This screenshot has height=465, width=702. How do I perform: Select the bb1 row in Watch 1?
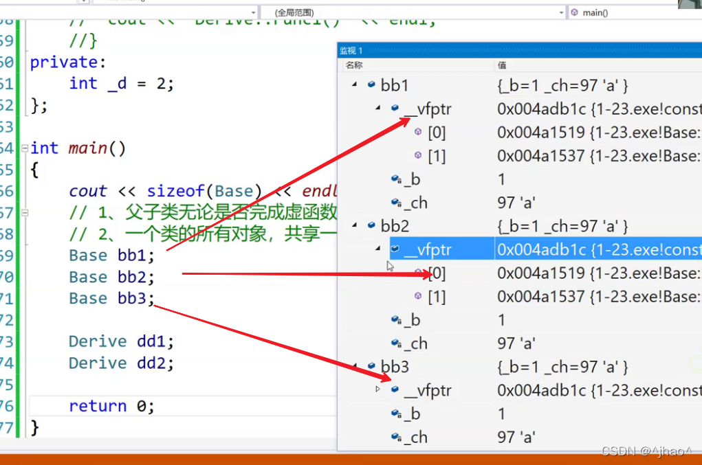click(x=519, y=85)
